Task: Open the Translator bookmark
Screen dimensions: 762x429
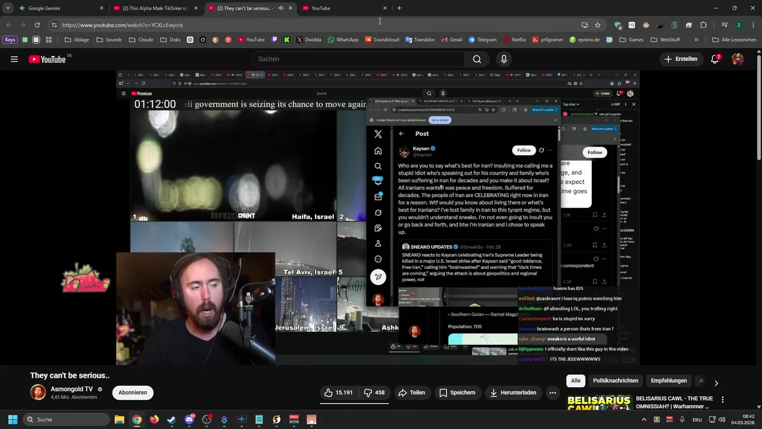Action: (x=420, y=40)
